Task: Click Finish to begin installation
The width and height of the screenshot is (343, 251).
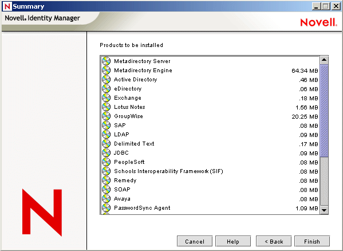Action: (x=312, y=241)
